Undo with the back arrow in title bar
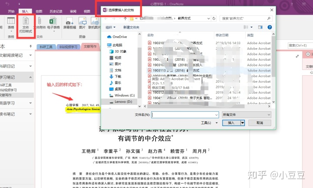 coord(7,4)
